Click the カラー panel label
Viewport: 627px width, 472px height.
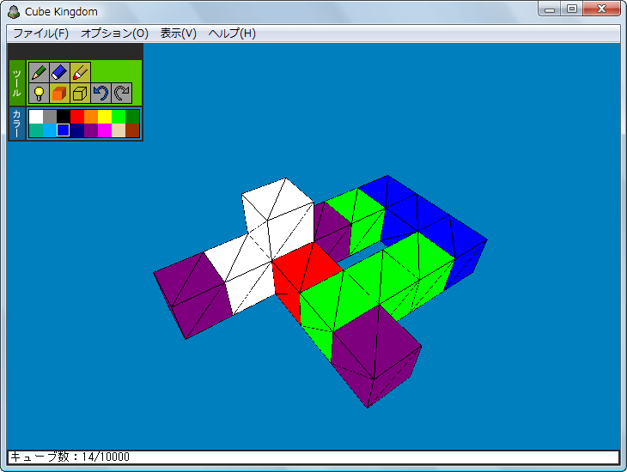tap(17, 124)
